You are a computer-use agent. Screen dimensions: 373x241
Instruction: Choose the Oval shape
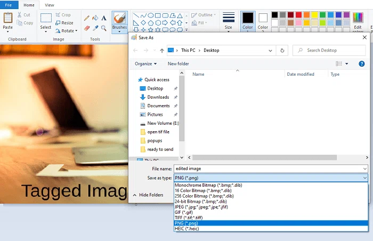click(x=151, y=15)
